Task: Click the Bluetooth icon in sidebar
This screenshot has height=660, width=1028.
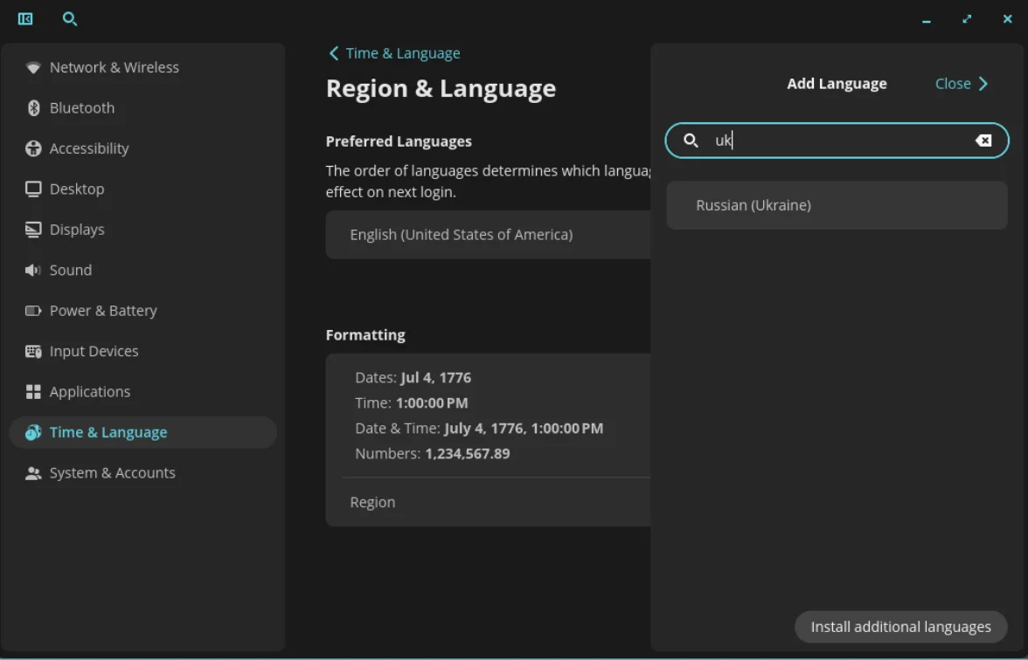Action: [x=33, y=108]
